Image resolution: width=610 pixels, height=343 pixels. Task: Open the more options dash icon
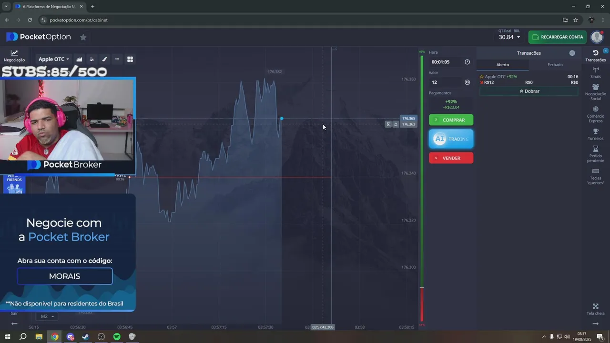pyautogui.click(x=117, y=59)
